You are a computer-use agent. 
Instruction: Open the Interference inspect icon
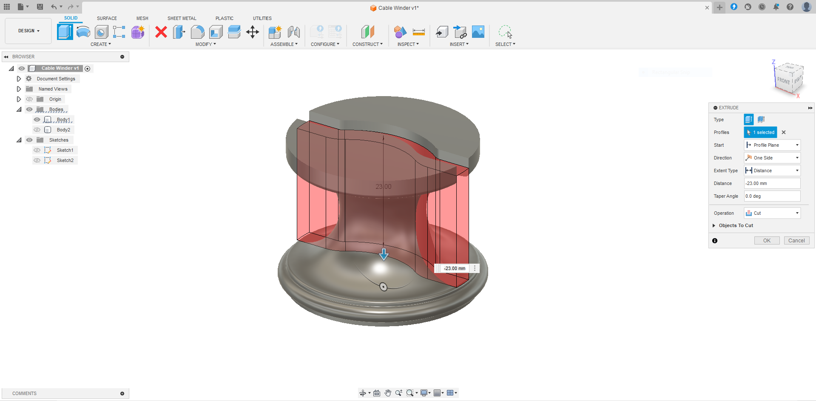[x=400, y=32]
